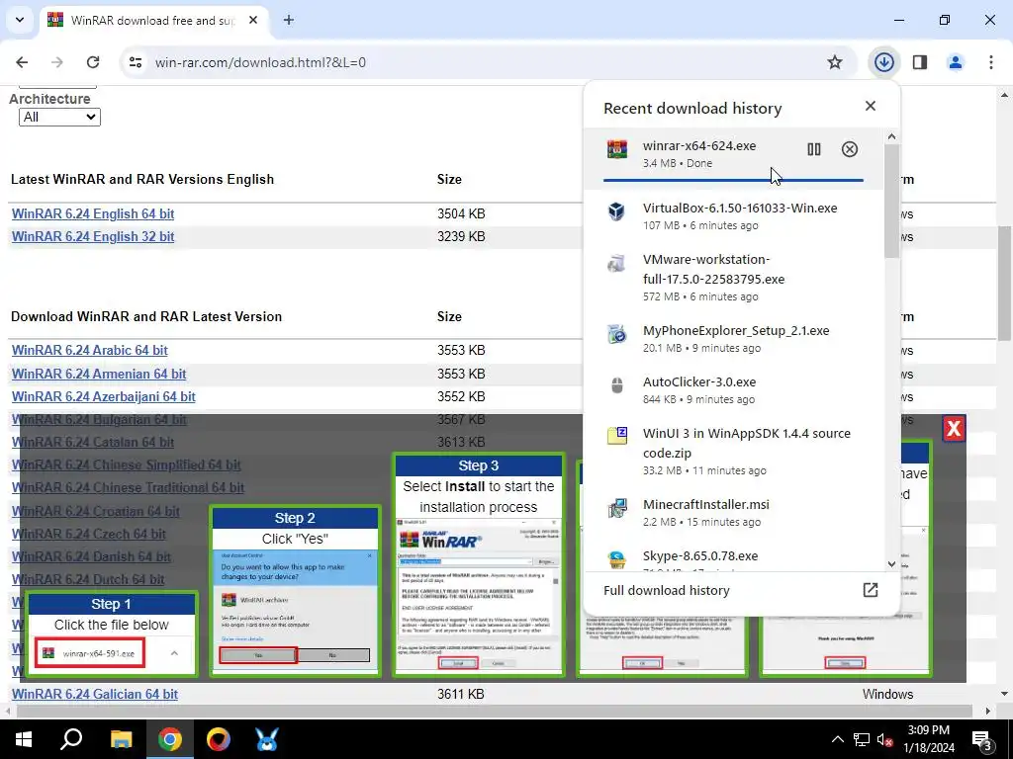
Task: Click the MyPhoneExplorer installer icon
Action: point(617,334)
